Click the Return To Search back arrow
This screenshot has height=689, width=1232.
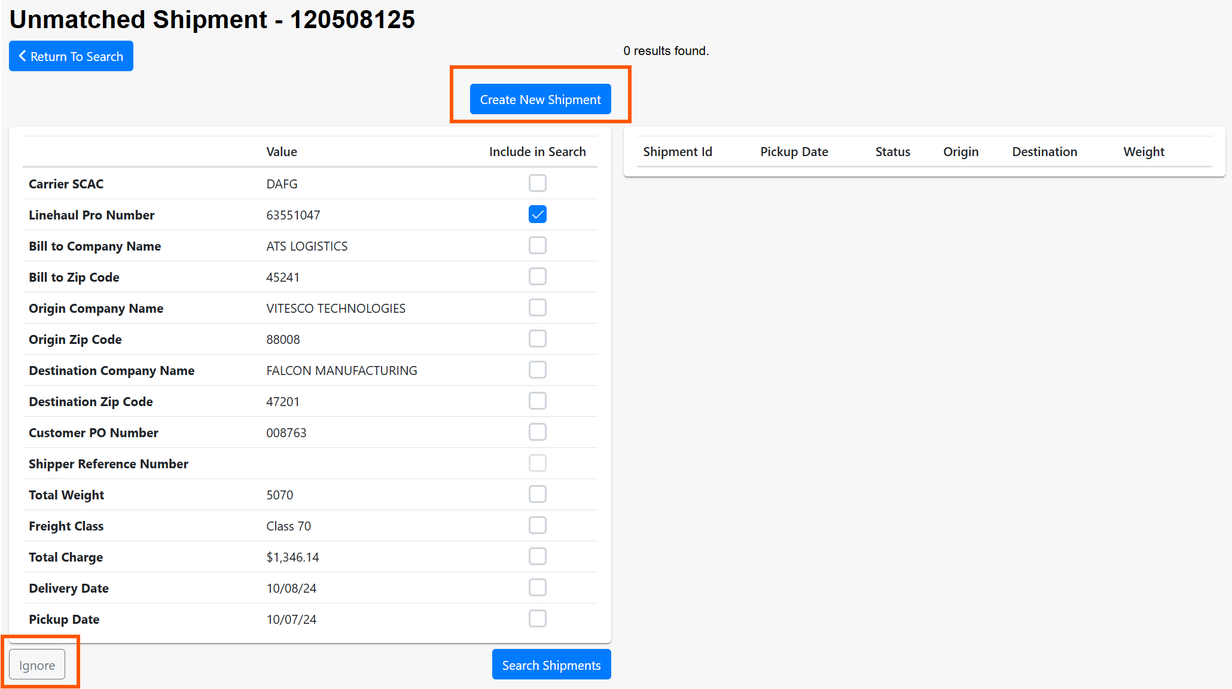pos(23,56)
